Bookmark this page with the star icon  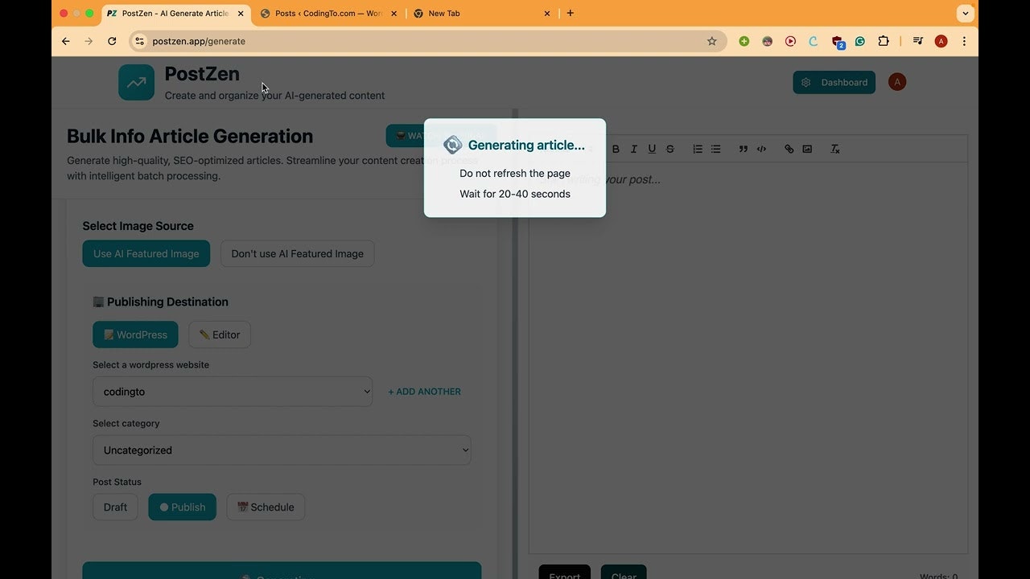(711, 41)
